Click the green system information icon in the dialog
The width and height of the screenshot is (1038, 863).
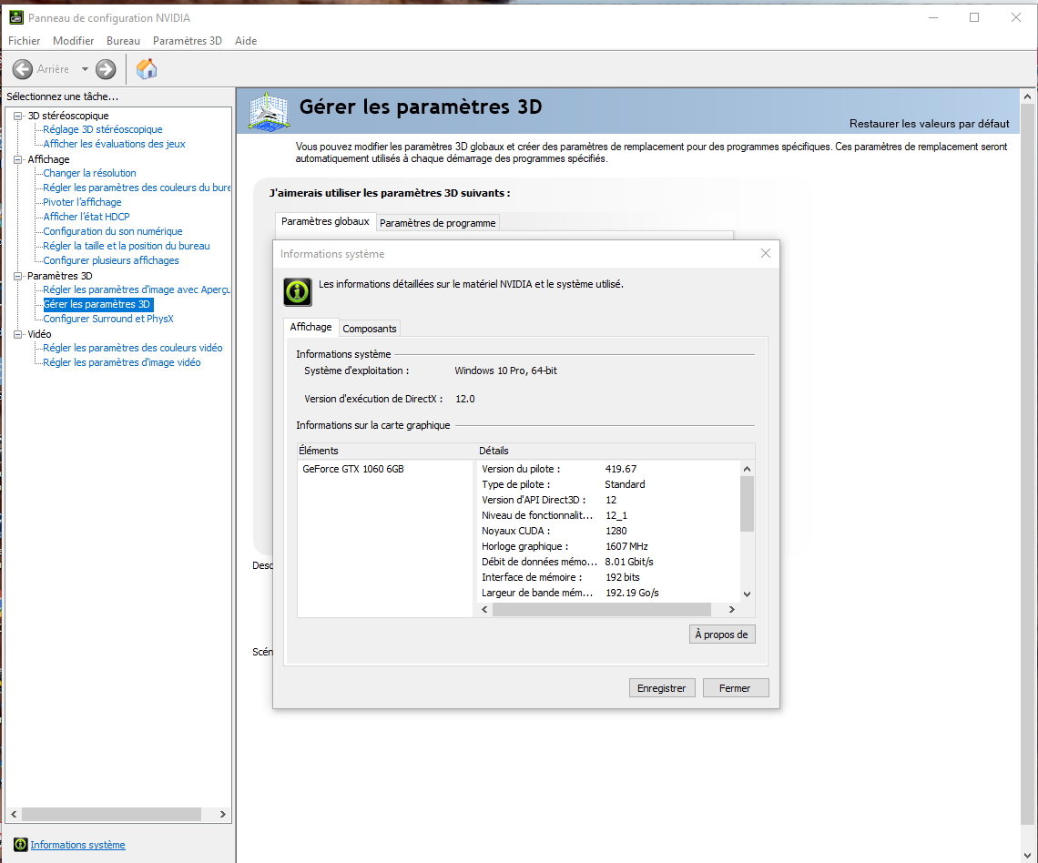pyautogui.click(x=298, y=291)
